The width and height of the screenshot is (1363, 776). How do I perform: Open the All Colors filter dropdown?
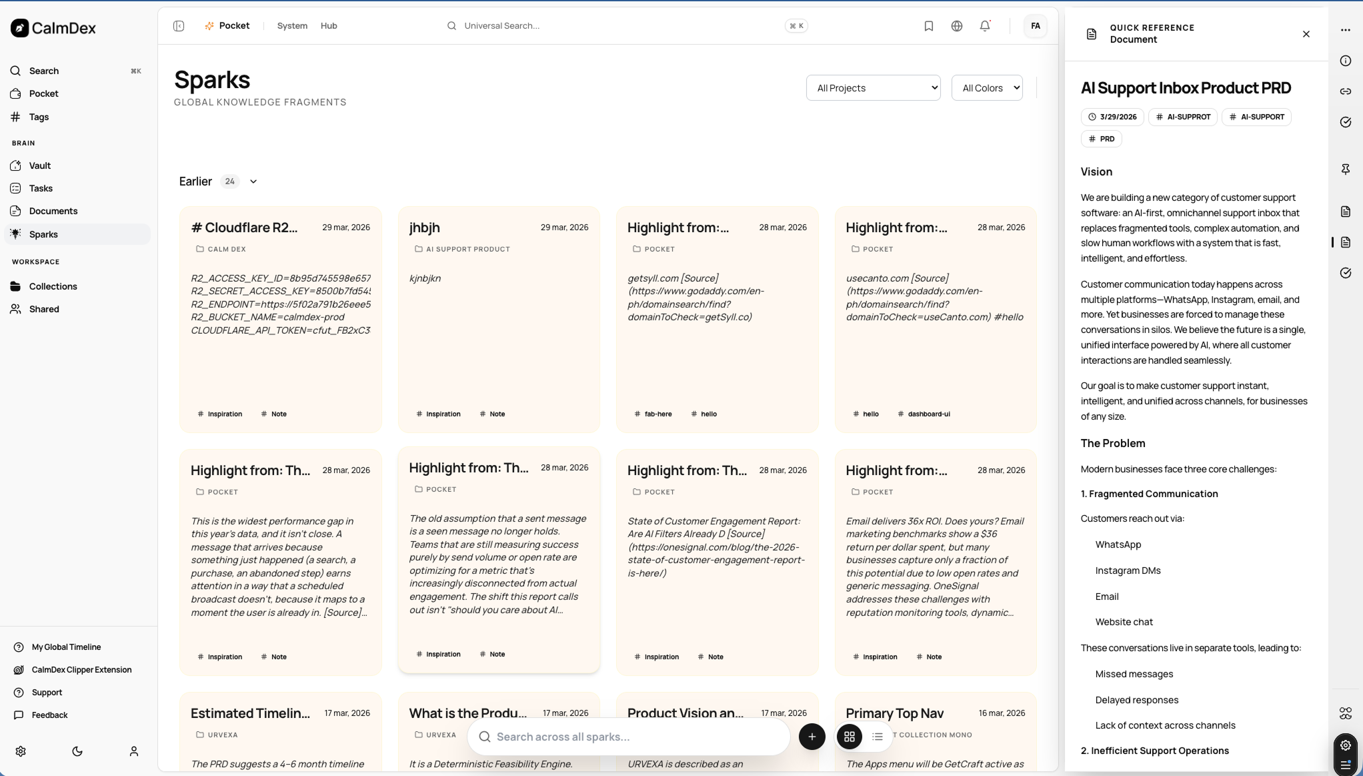coord(987,87)
